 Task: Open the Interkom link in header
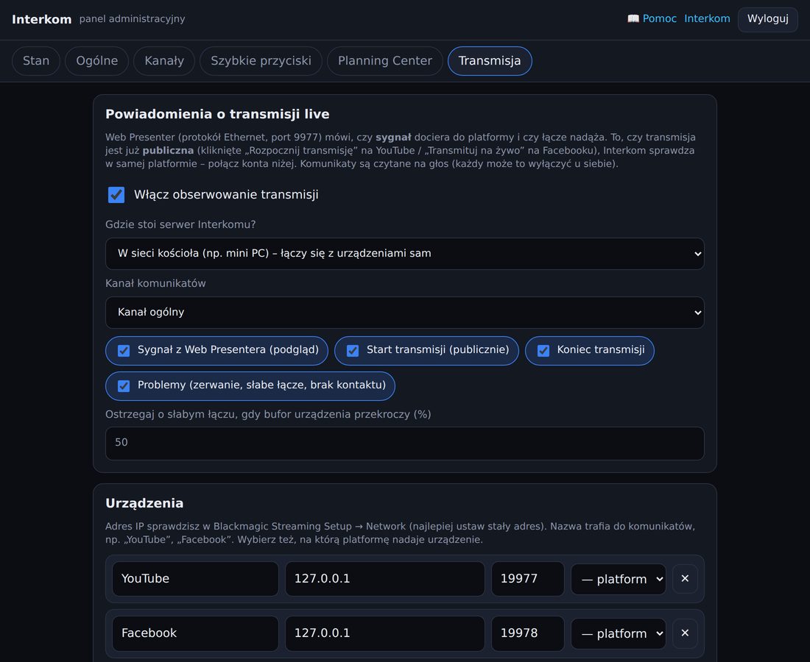[x=707, y=18]
